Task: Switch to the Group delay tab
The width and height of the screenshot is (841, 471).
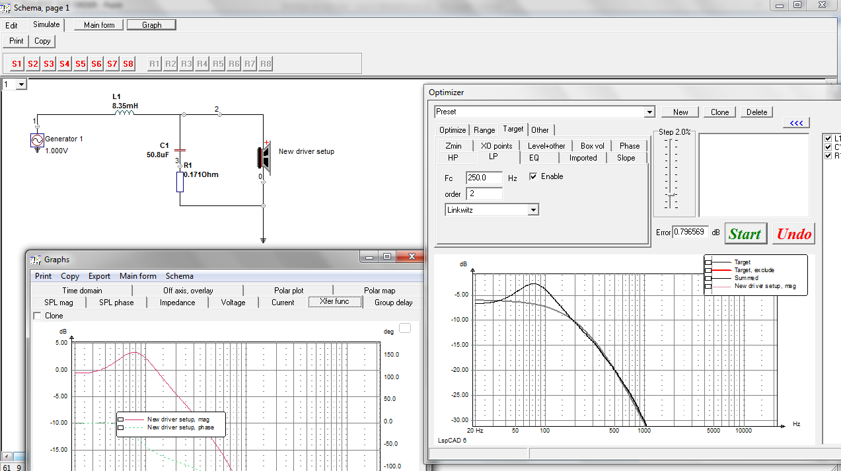Action: point(394,303)
